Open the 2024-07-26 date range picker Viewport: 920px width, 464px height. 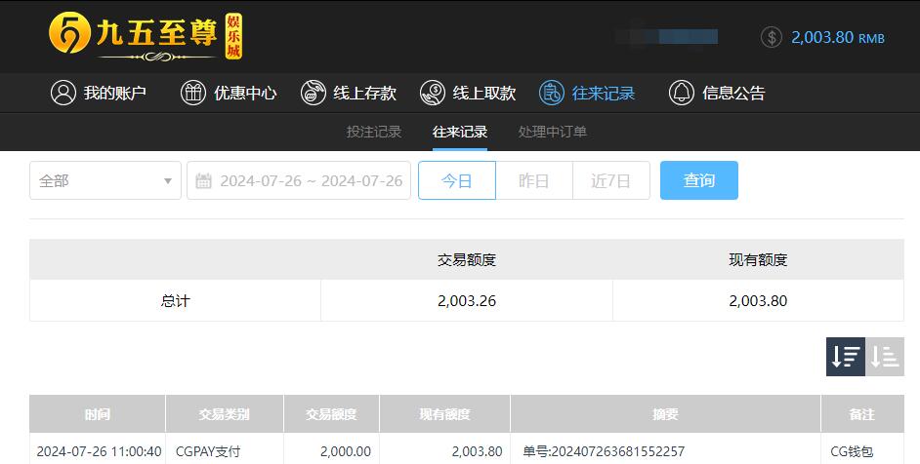pos(299,180)
